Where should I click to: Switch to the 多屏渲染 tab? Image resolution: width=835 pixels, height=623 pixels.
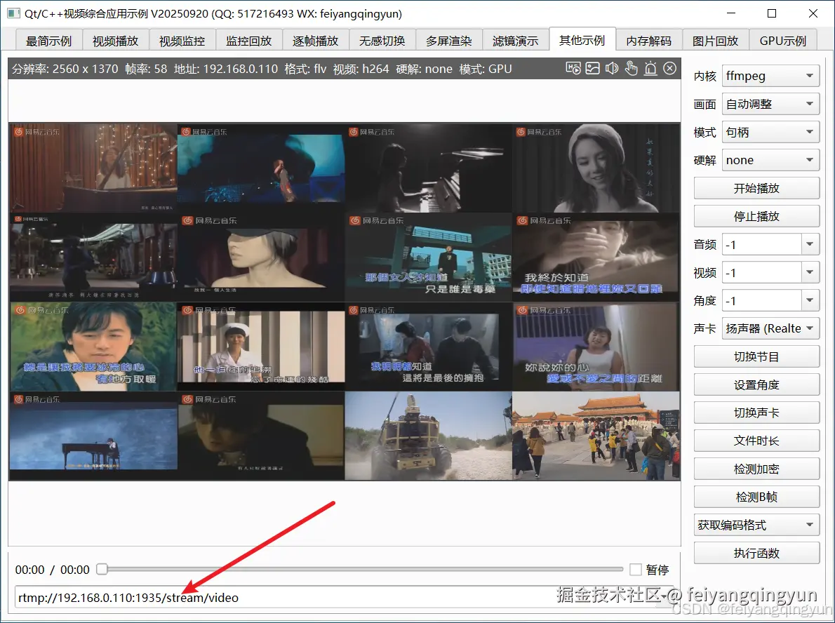pyautogui.click(x=449, y=41)
